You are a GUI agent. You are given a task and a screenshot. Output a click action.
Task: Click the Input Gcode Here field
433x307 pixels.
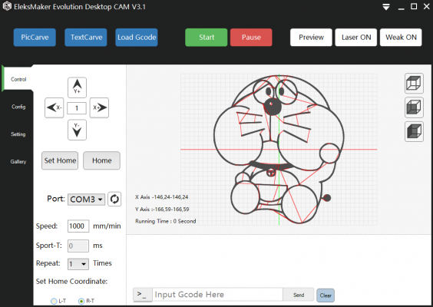point(217,295)
